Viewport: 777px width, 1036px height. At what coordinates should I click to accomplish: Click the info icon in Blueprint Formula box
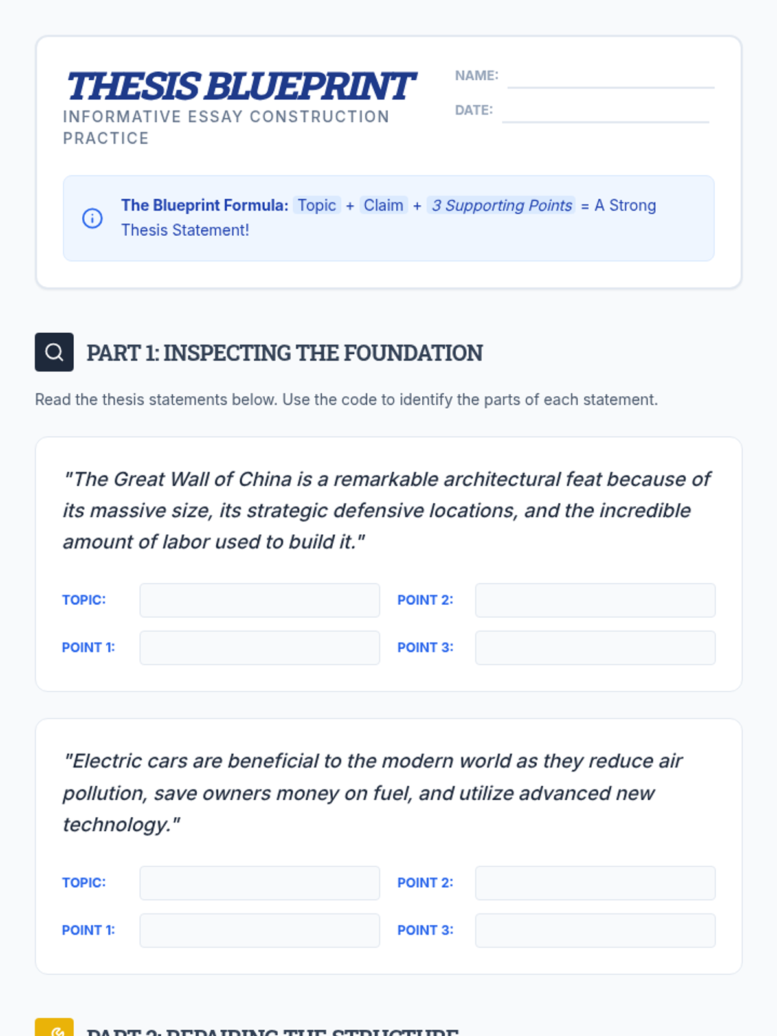coord(92,218)
